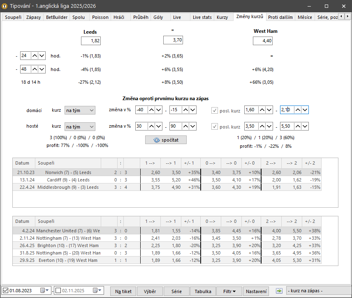Click the Leeds odds field showing 1,82
The height and width of the screenshot is (298, 352).
[x=91, y=41]
